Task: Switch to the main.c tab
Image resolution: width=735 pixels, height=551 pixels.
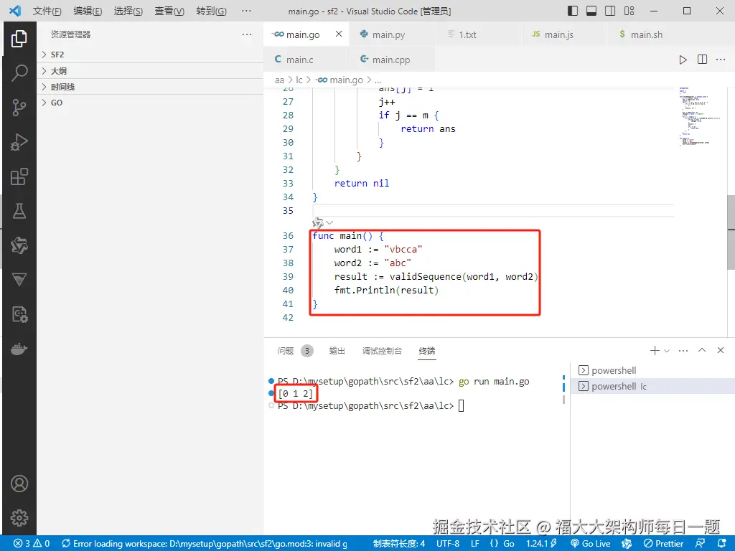Action: click(x=306, y=60)
